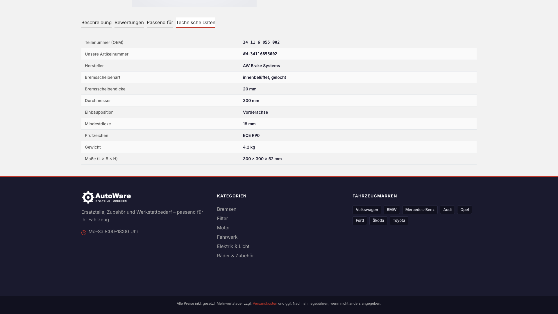This screenshot has height=314, width=558.
Task: Visit the Motor category
Action: [223, 228]
